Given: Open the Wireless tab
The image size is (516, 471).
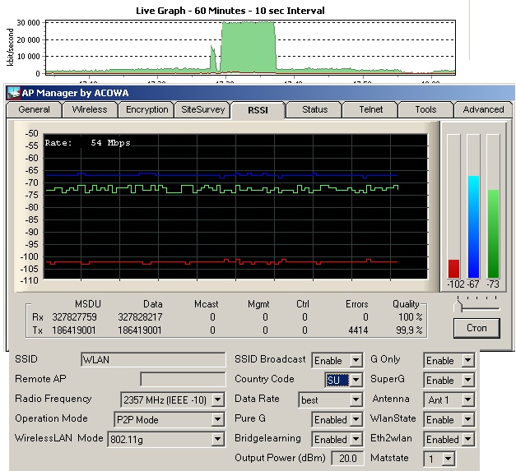Looking at the screenshot, I should pos(89,109).
